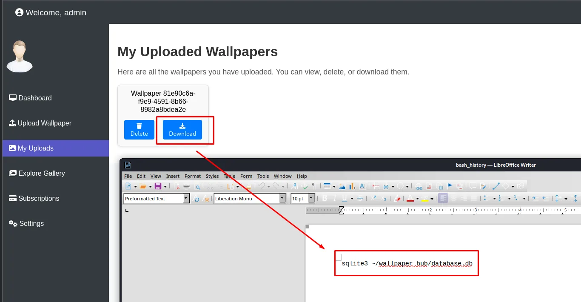Click the Basic Shapes diamond icon
Screen dimensions: 581x302
[x=506, y=186]
